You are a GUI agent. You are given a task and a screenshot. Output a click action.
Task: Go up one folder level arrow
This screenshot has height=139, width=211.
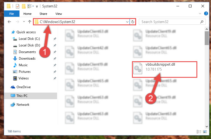30,22
